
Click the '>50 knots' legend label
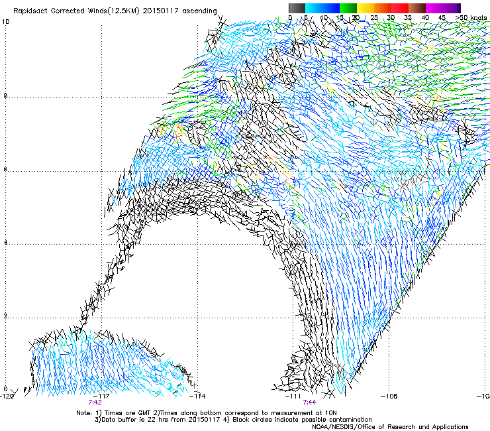click(x=471, y=18)
